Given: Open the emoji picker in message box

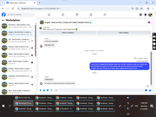Looking at the screenshot, I should point(146,90).
